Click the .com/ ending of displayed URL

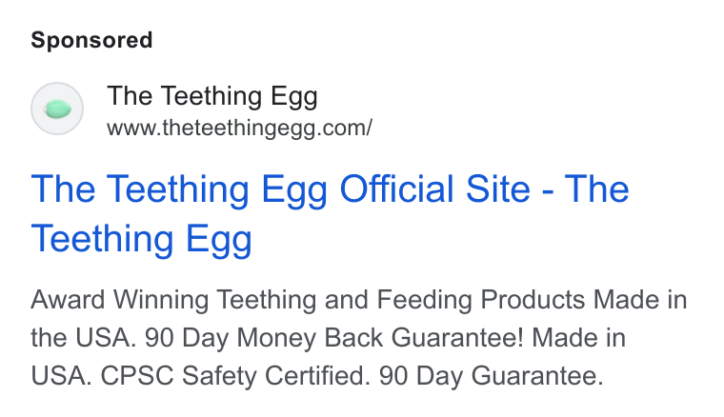coord(347,129)
